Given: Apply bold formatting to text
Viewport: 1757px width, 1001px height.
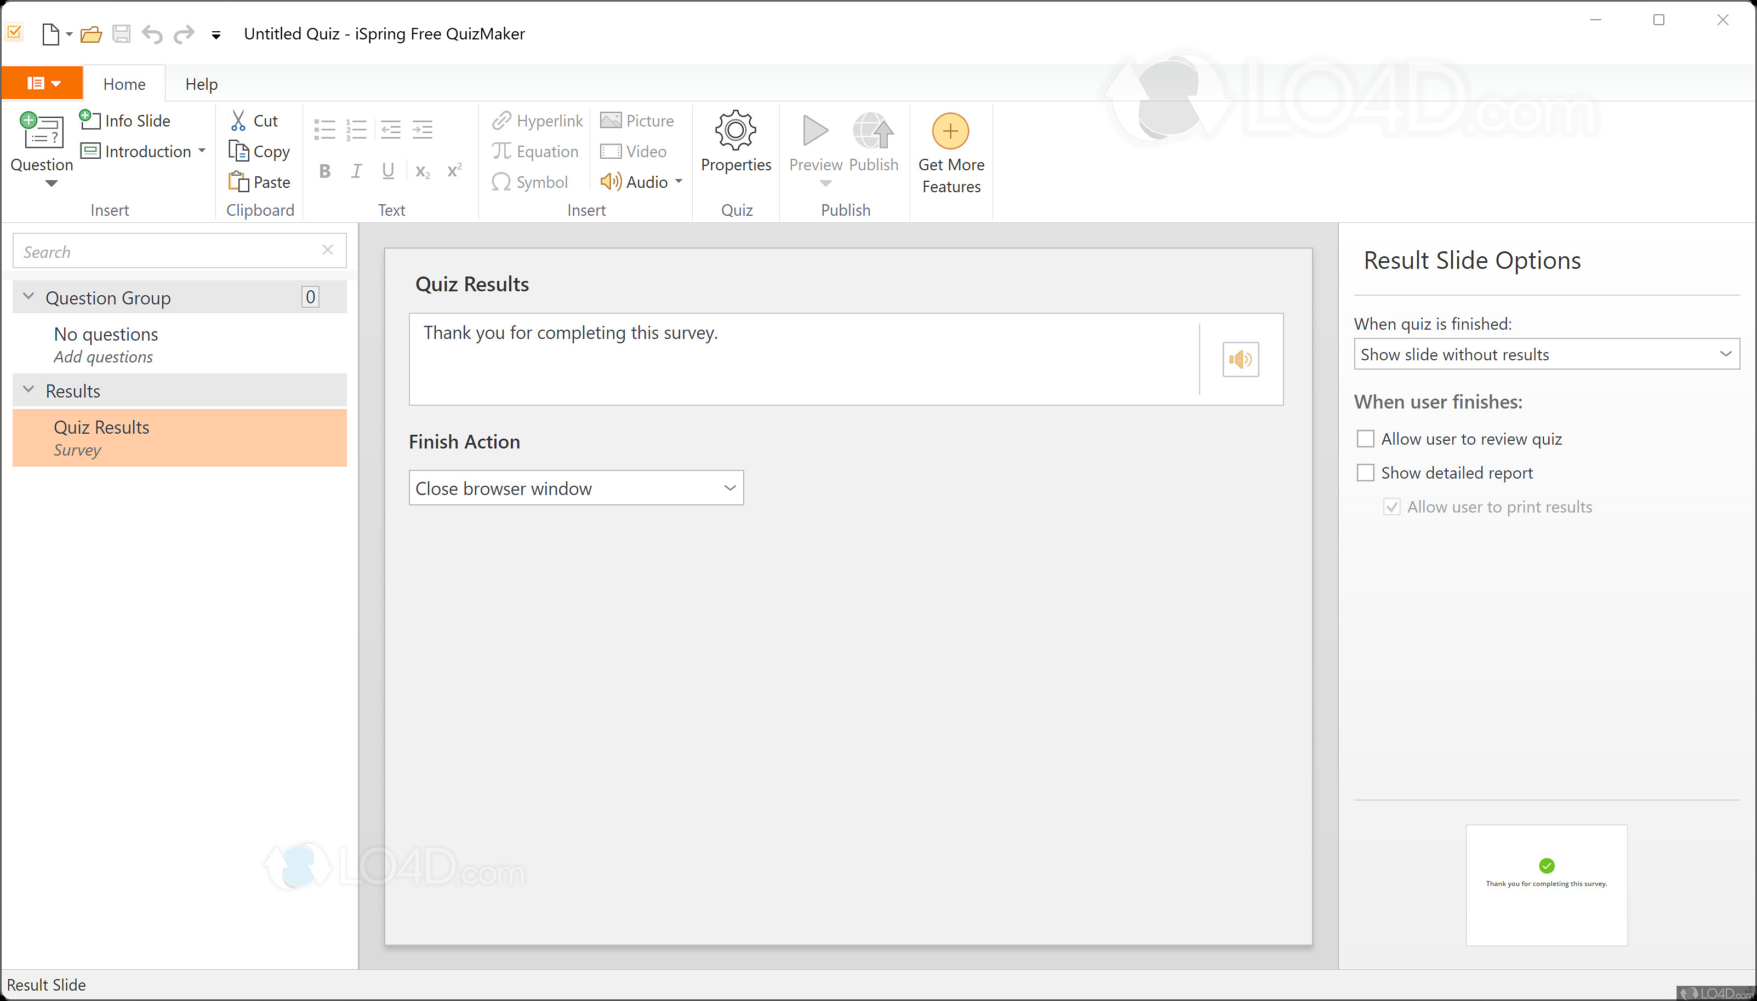Looking at the screenshot, I should coord(324,170).
